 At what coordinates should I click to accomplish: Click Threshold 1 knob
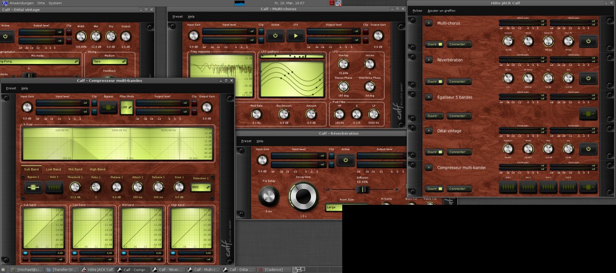[75, 186]
